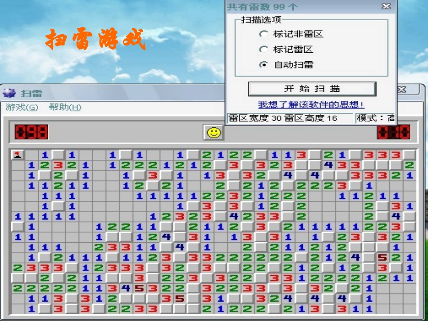Click the mine icon in the 扫雷 title bar
Viewport: 428px width, 321px height.
[9, 93]
